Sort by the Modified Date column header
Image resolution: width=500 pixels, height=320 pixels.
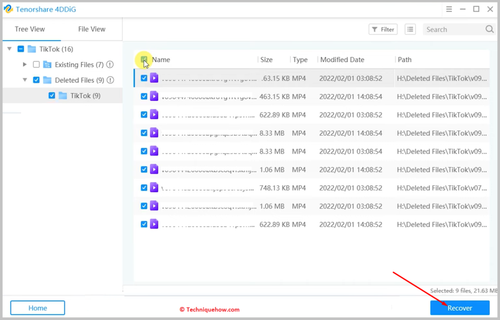tap(342, 60)
